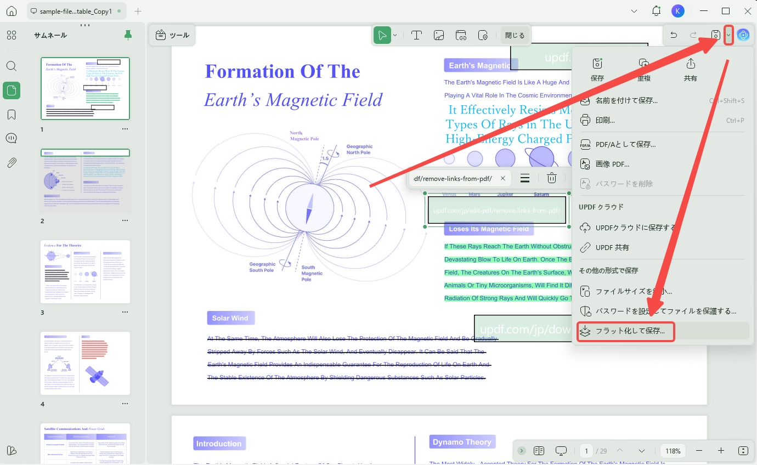Image resolution: width=757 pixels, height=465 pixels.
Task: Click the zoom in plus control
Action: 721,451
